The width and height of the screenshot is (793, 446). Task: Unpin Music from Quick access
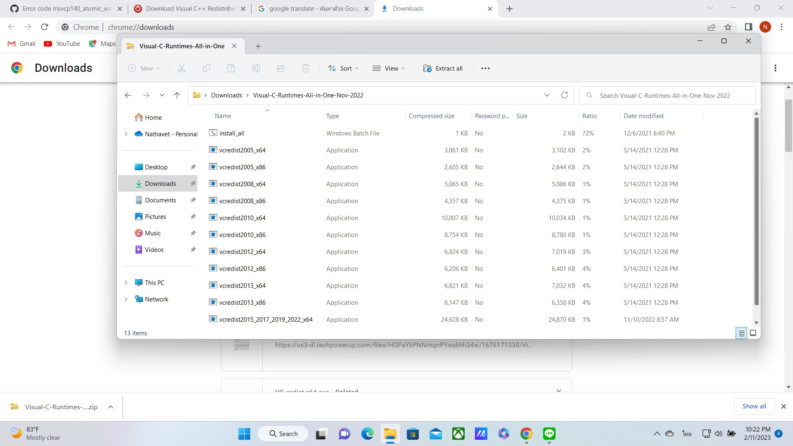click(x=193, y=233)
